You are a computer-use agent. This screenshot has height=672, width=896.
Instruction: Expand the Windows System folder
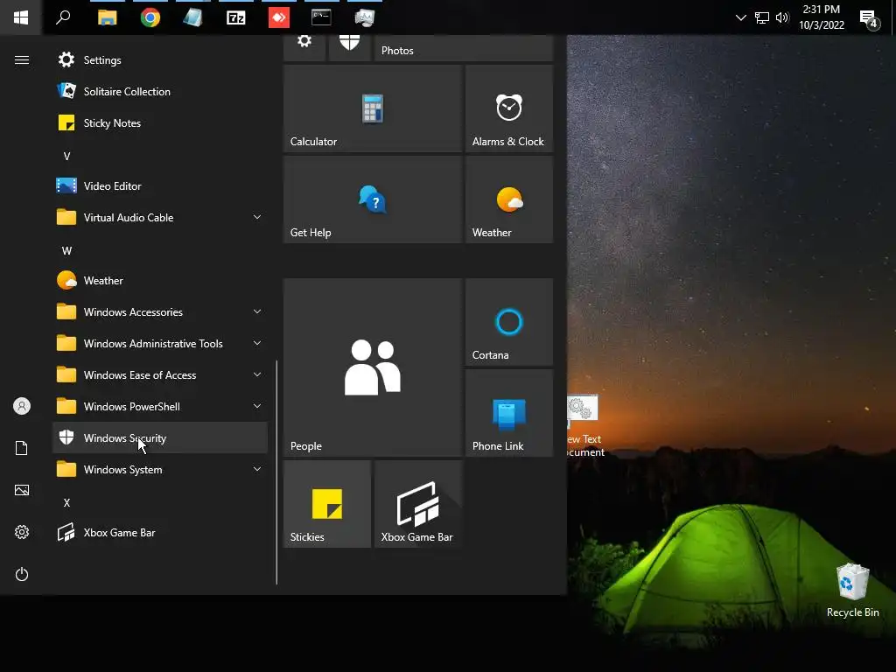click(x=160, y=470)
